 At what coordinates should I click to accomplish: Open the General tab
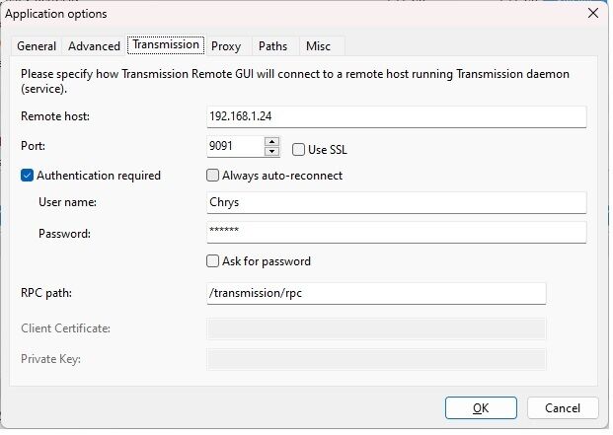click(x=37, y=46)
